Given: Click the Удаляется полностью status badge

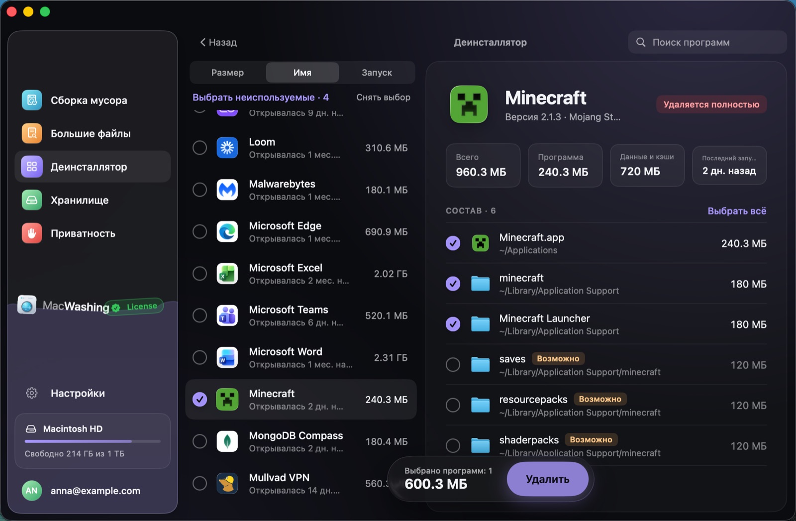Looking at the screenshot, I should pos(711,104).
